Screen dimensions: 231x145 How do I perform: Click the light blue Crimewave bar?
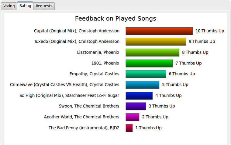[143, 85]
